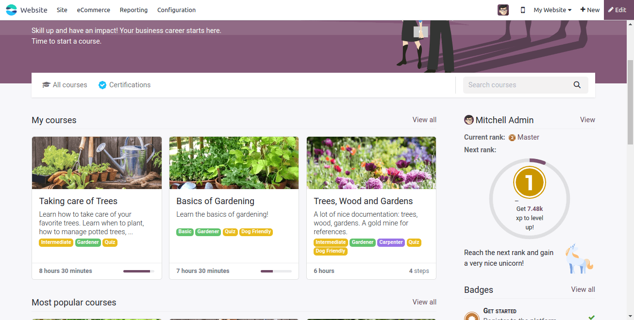Click the 'Badges' heading
Viewport: 634px width, 320px height.
coord(479,290)
